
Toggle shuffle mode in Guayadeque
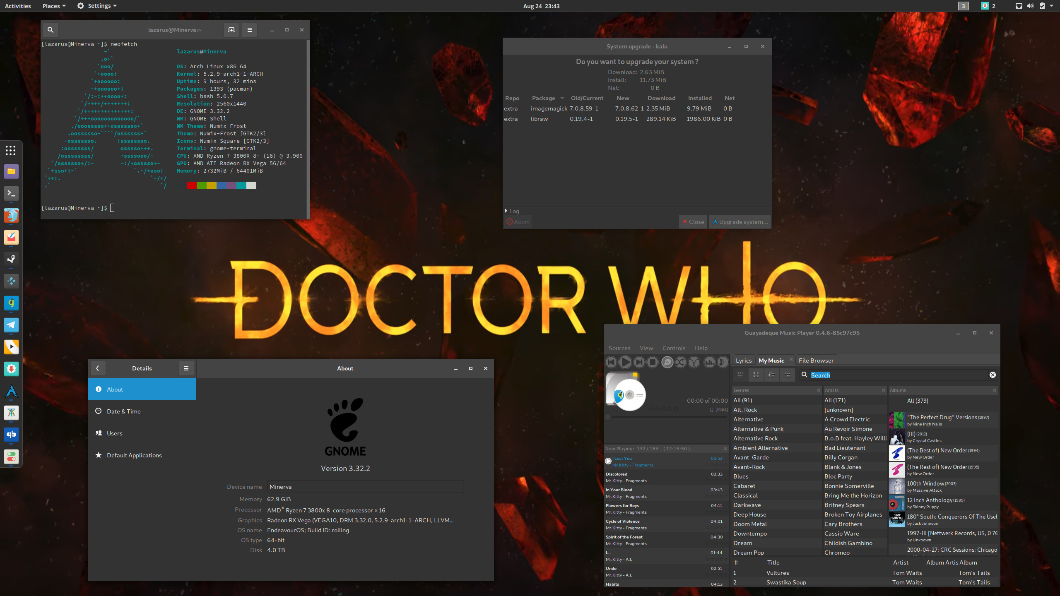click(680, 362)
